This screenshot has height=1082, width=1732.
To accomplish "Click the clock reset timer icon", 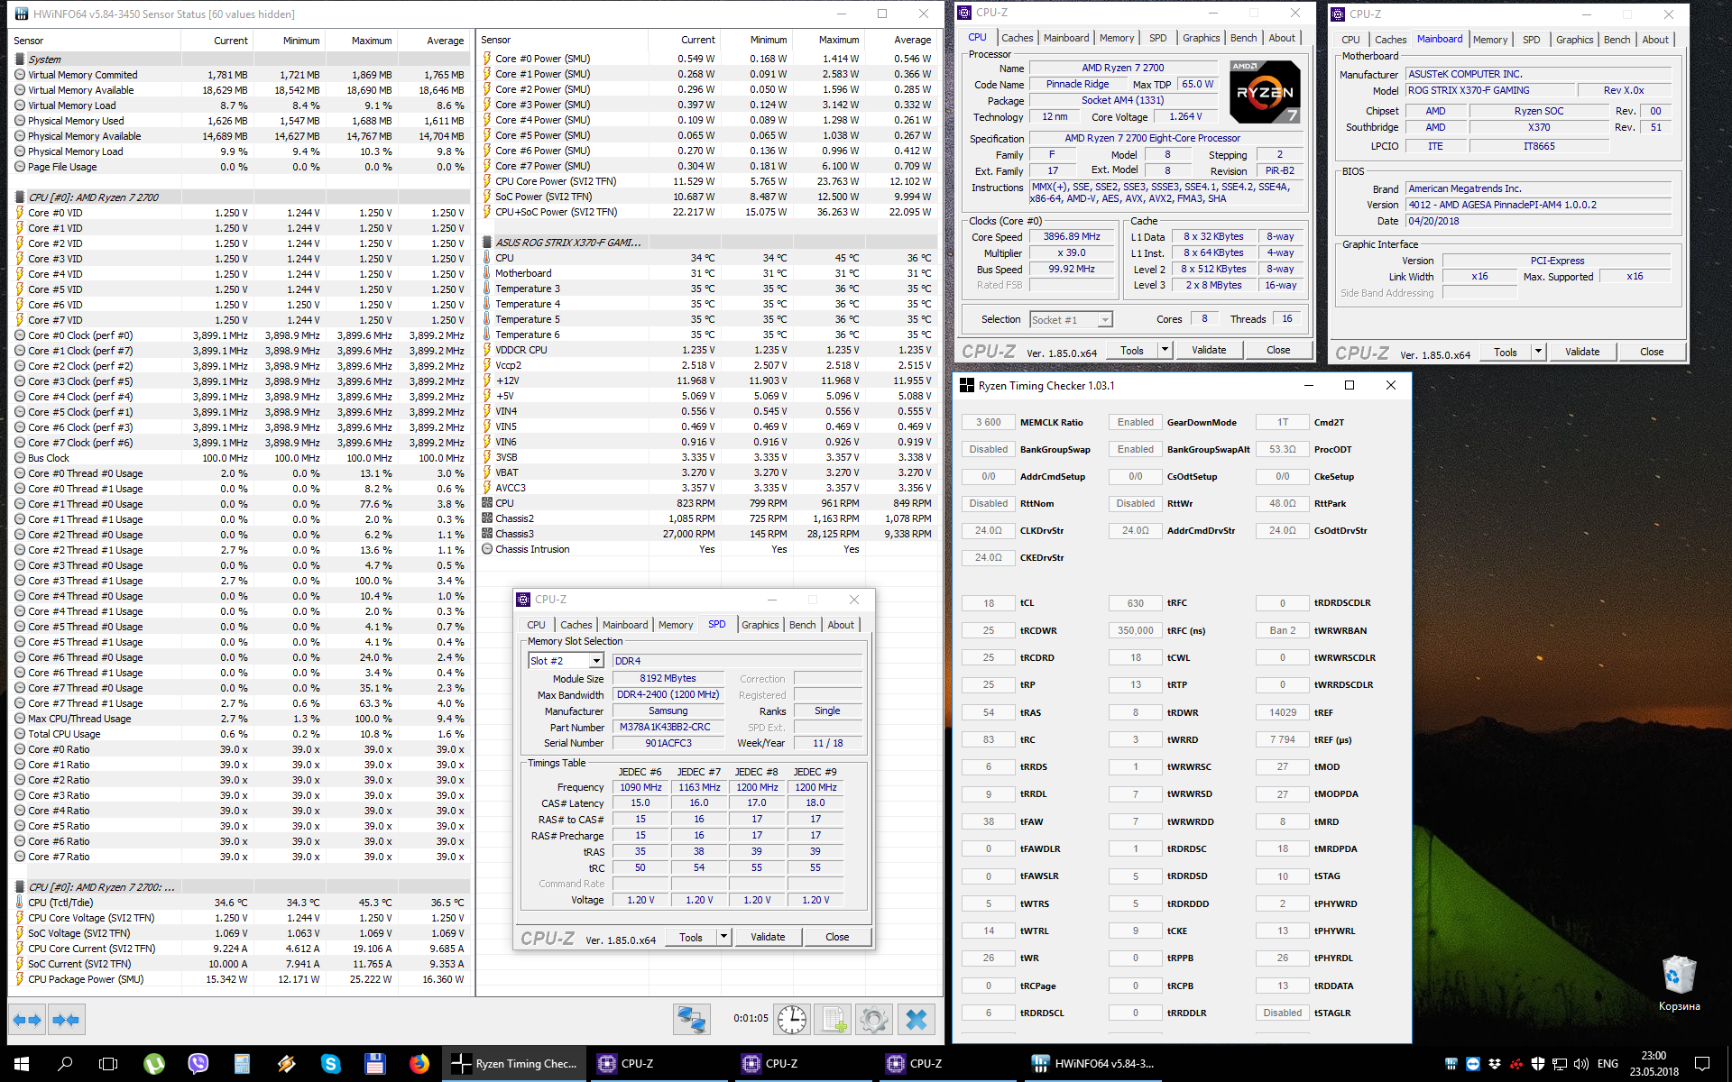I will pos(791,1020).
